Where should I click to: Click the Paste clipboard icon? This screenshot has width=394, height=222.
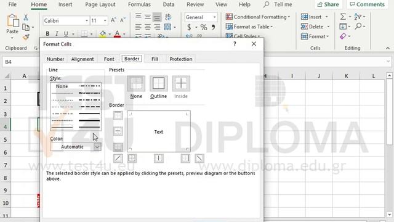click(12, 21)
